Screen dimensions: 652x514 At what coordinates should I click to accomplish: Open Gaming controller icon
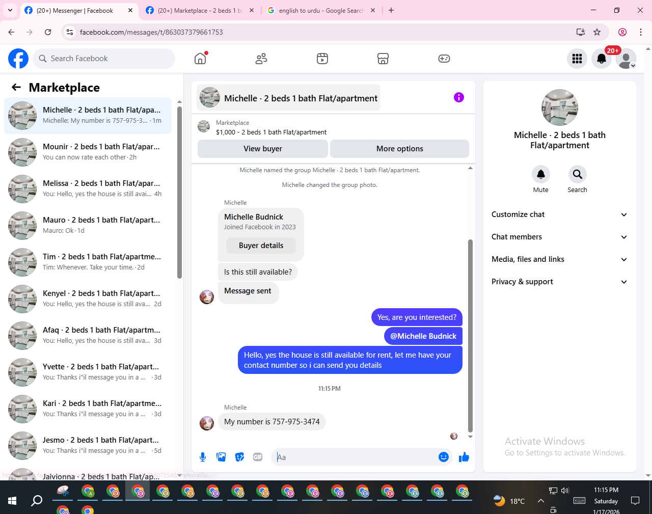point(444,59)
